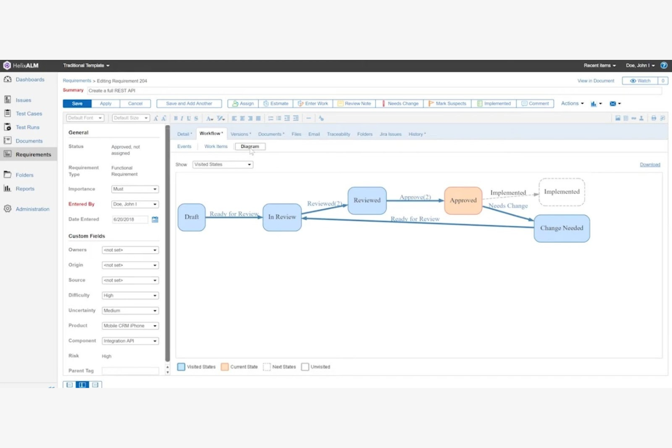Open the Reports section in the sidebar
Image resolution: width=672 pixels, height=448 pixels.
pyautogui.click(x=25, y=188)
